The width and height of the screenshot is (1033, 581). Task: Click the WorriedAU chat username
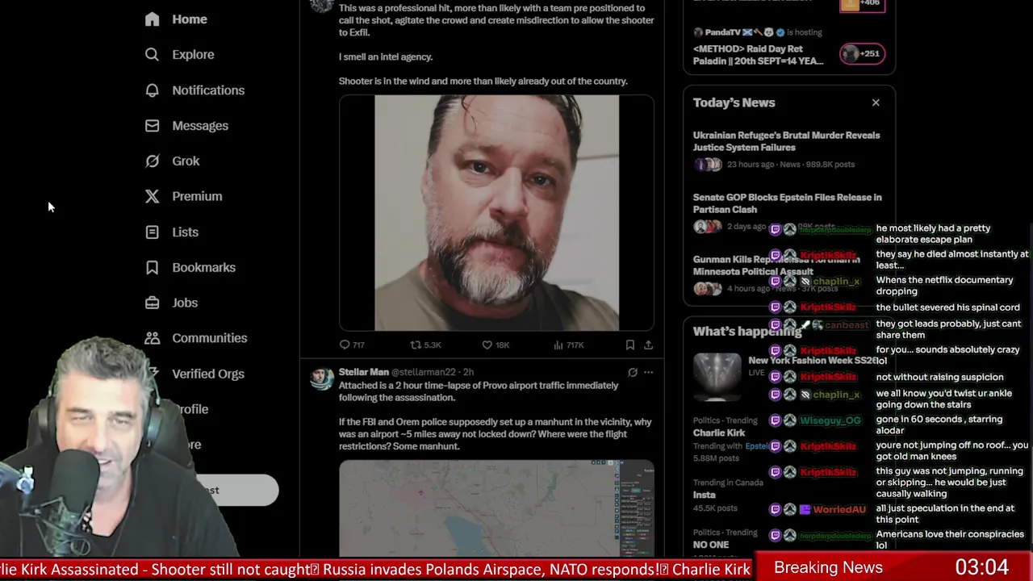[x=839, y=510]
